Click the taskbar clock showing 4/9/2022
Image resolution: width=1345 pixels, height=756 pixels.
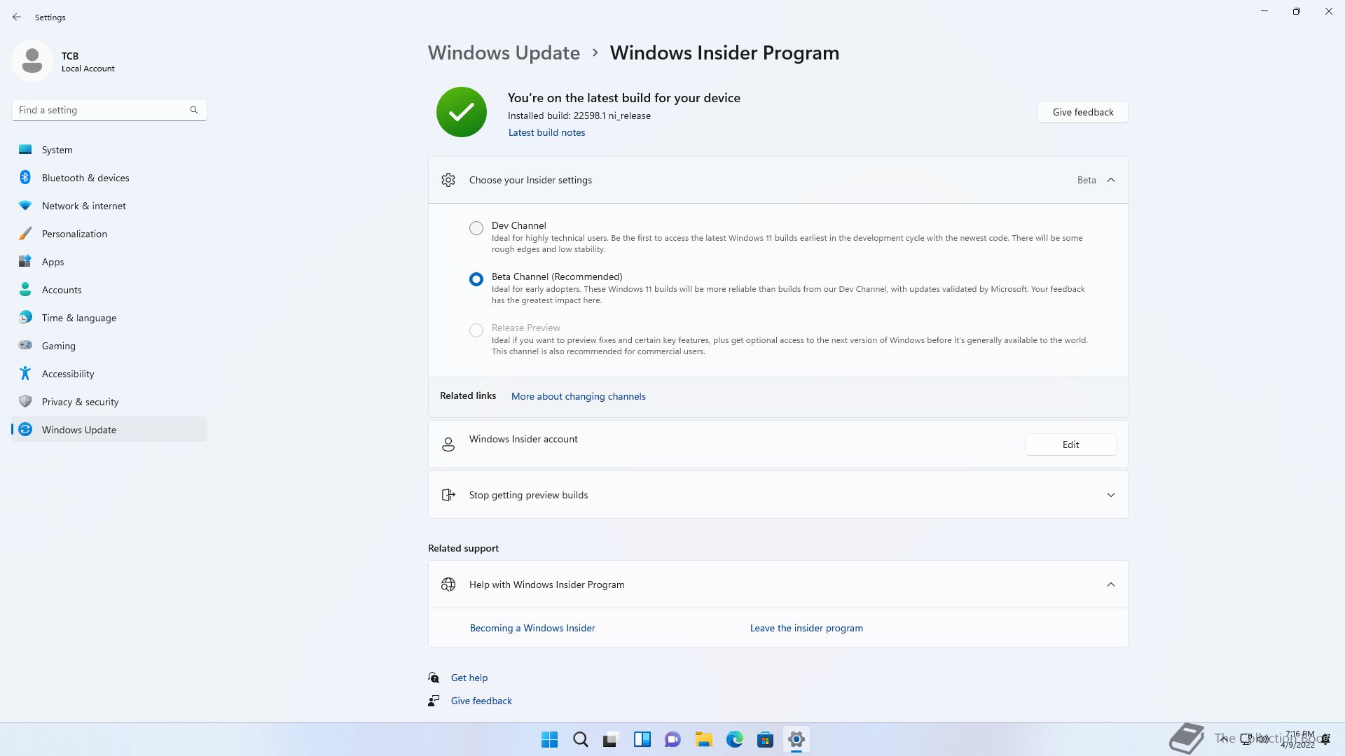tap(1299, 739)
